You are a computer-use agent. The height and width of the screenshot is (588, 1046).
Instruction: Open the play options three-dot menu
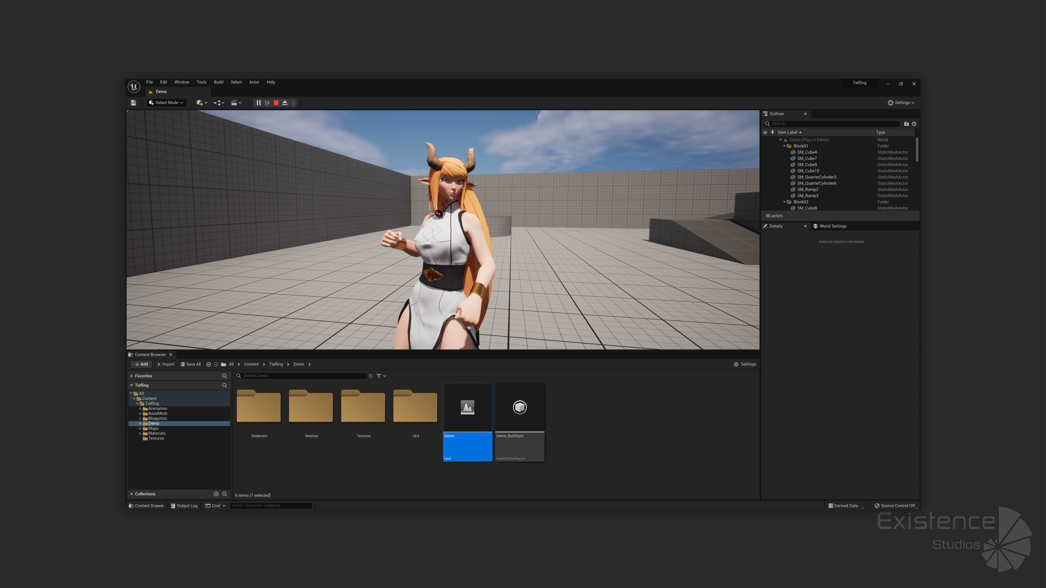[x=293, y=103]
